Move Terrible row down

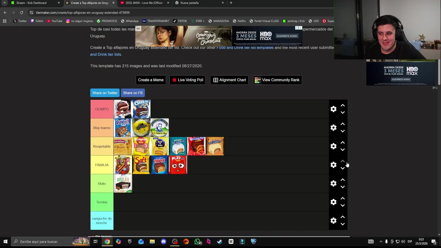click(342, 206)
